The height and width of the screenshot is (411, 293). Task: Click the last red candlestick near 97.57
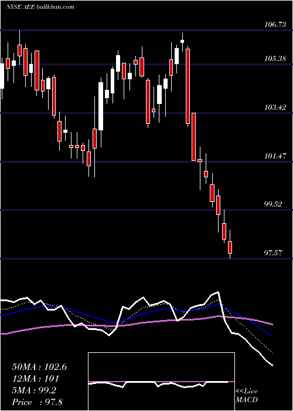(x=230, y=247)
